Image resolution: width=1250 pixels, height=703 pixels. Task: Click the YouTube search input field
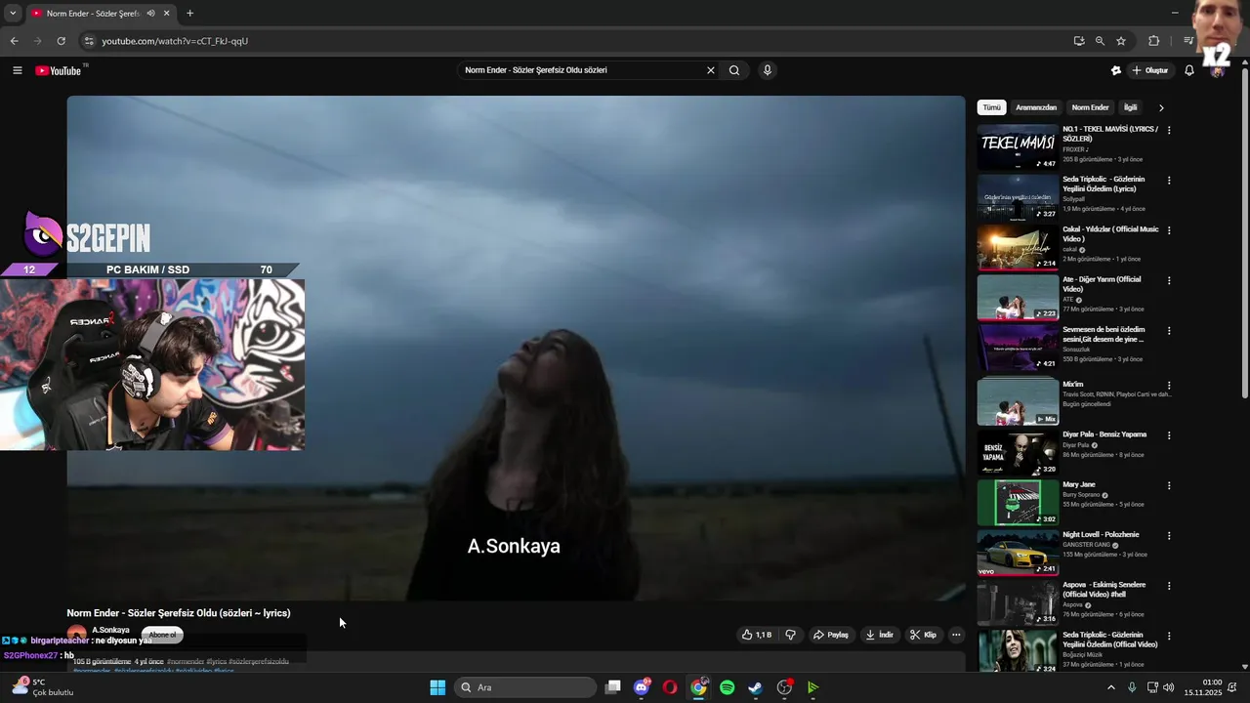click(x=581, y=70)
